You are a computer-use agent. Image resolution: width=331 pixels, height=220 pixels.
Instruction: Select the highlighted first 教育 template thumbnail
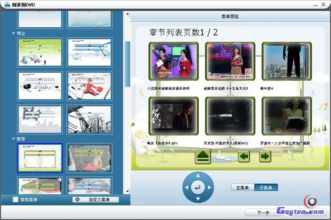click(39, 157)
